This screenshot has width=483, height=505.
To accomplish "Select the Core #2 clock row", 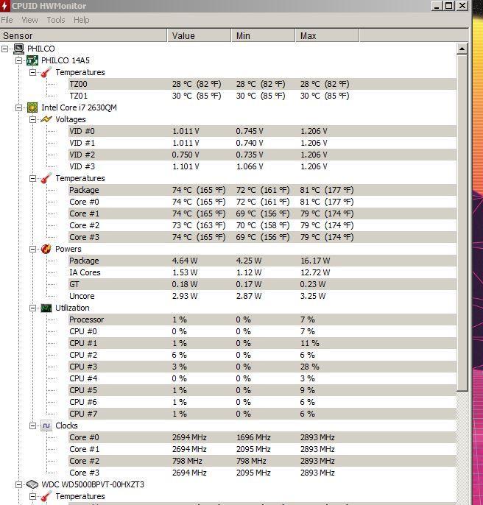I will tap(262, 461).
